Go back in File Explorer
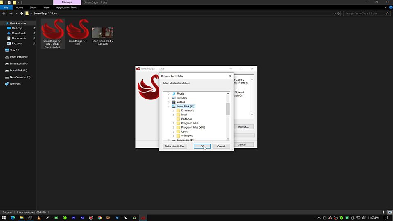This screenshot has height=221, width=393. click(x=4, y=14)
